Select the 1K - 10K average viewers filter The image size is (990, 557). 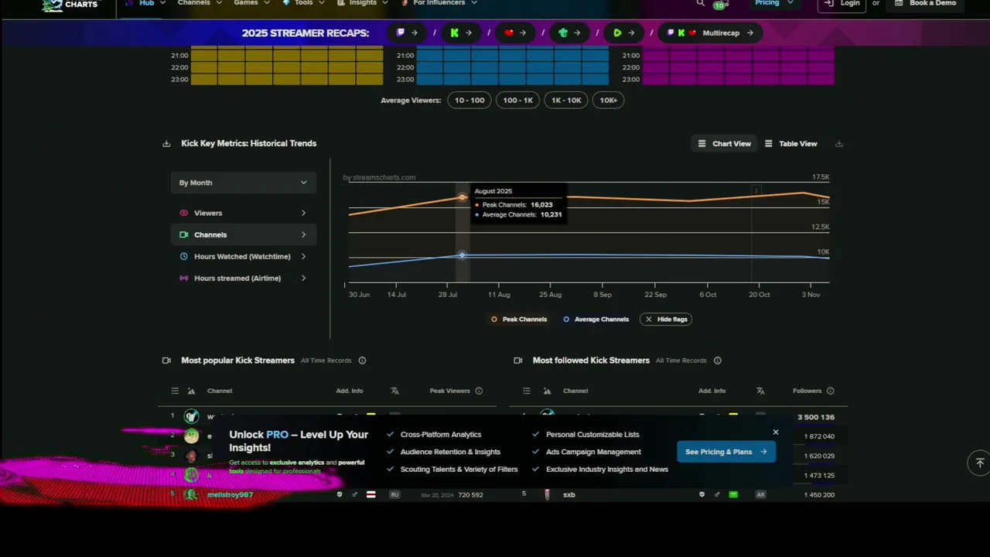point(566,100)
